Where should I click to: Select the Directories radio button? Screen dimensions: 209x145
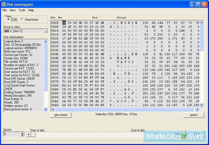pyautogui.click(x=22, y=19)
